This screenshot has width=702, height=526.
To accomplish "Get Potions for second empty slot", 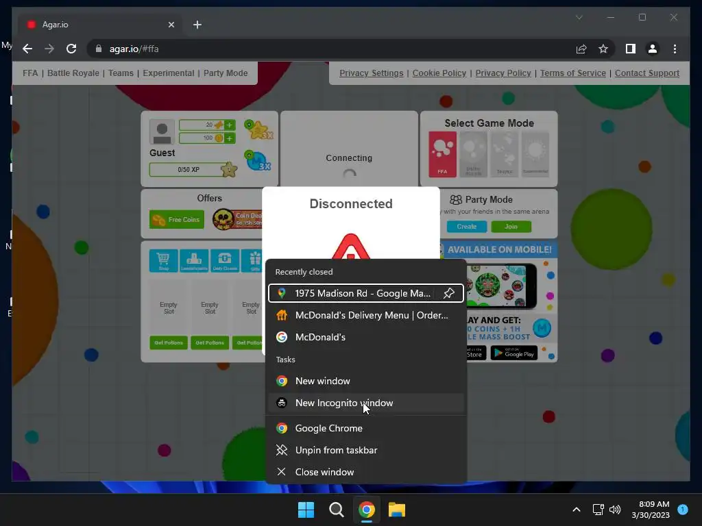I will 210,342.
